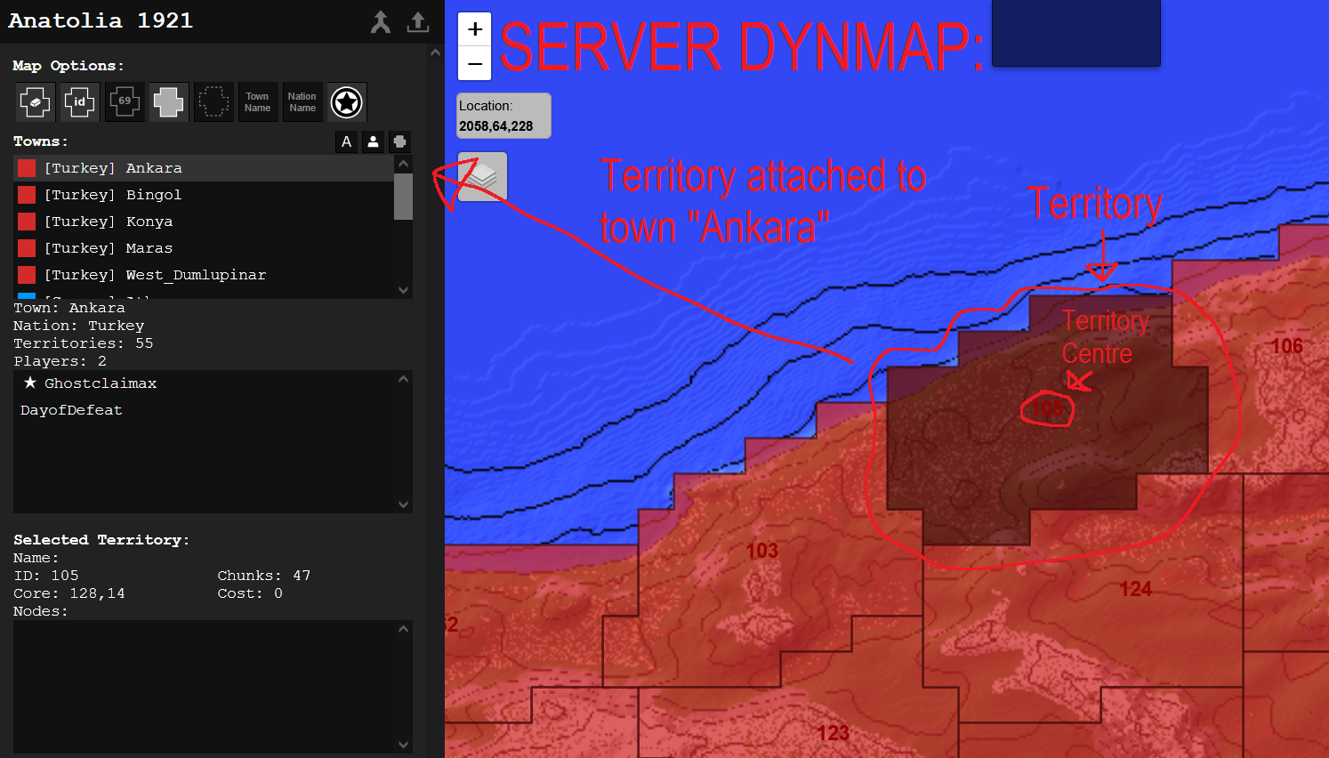Click territory 124 on the map

tap(1136, 589)
